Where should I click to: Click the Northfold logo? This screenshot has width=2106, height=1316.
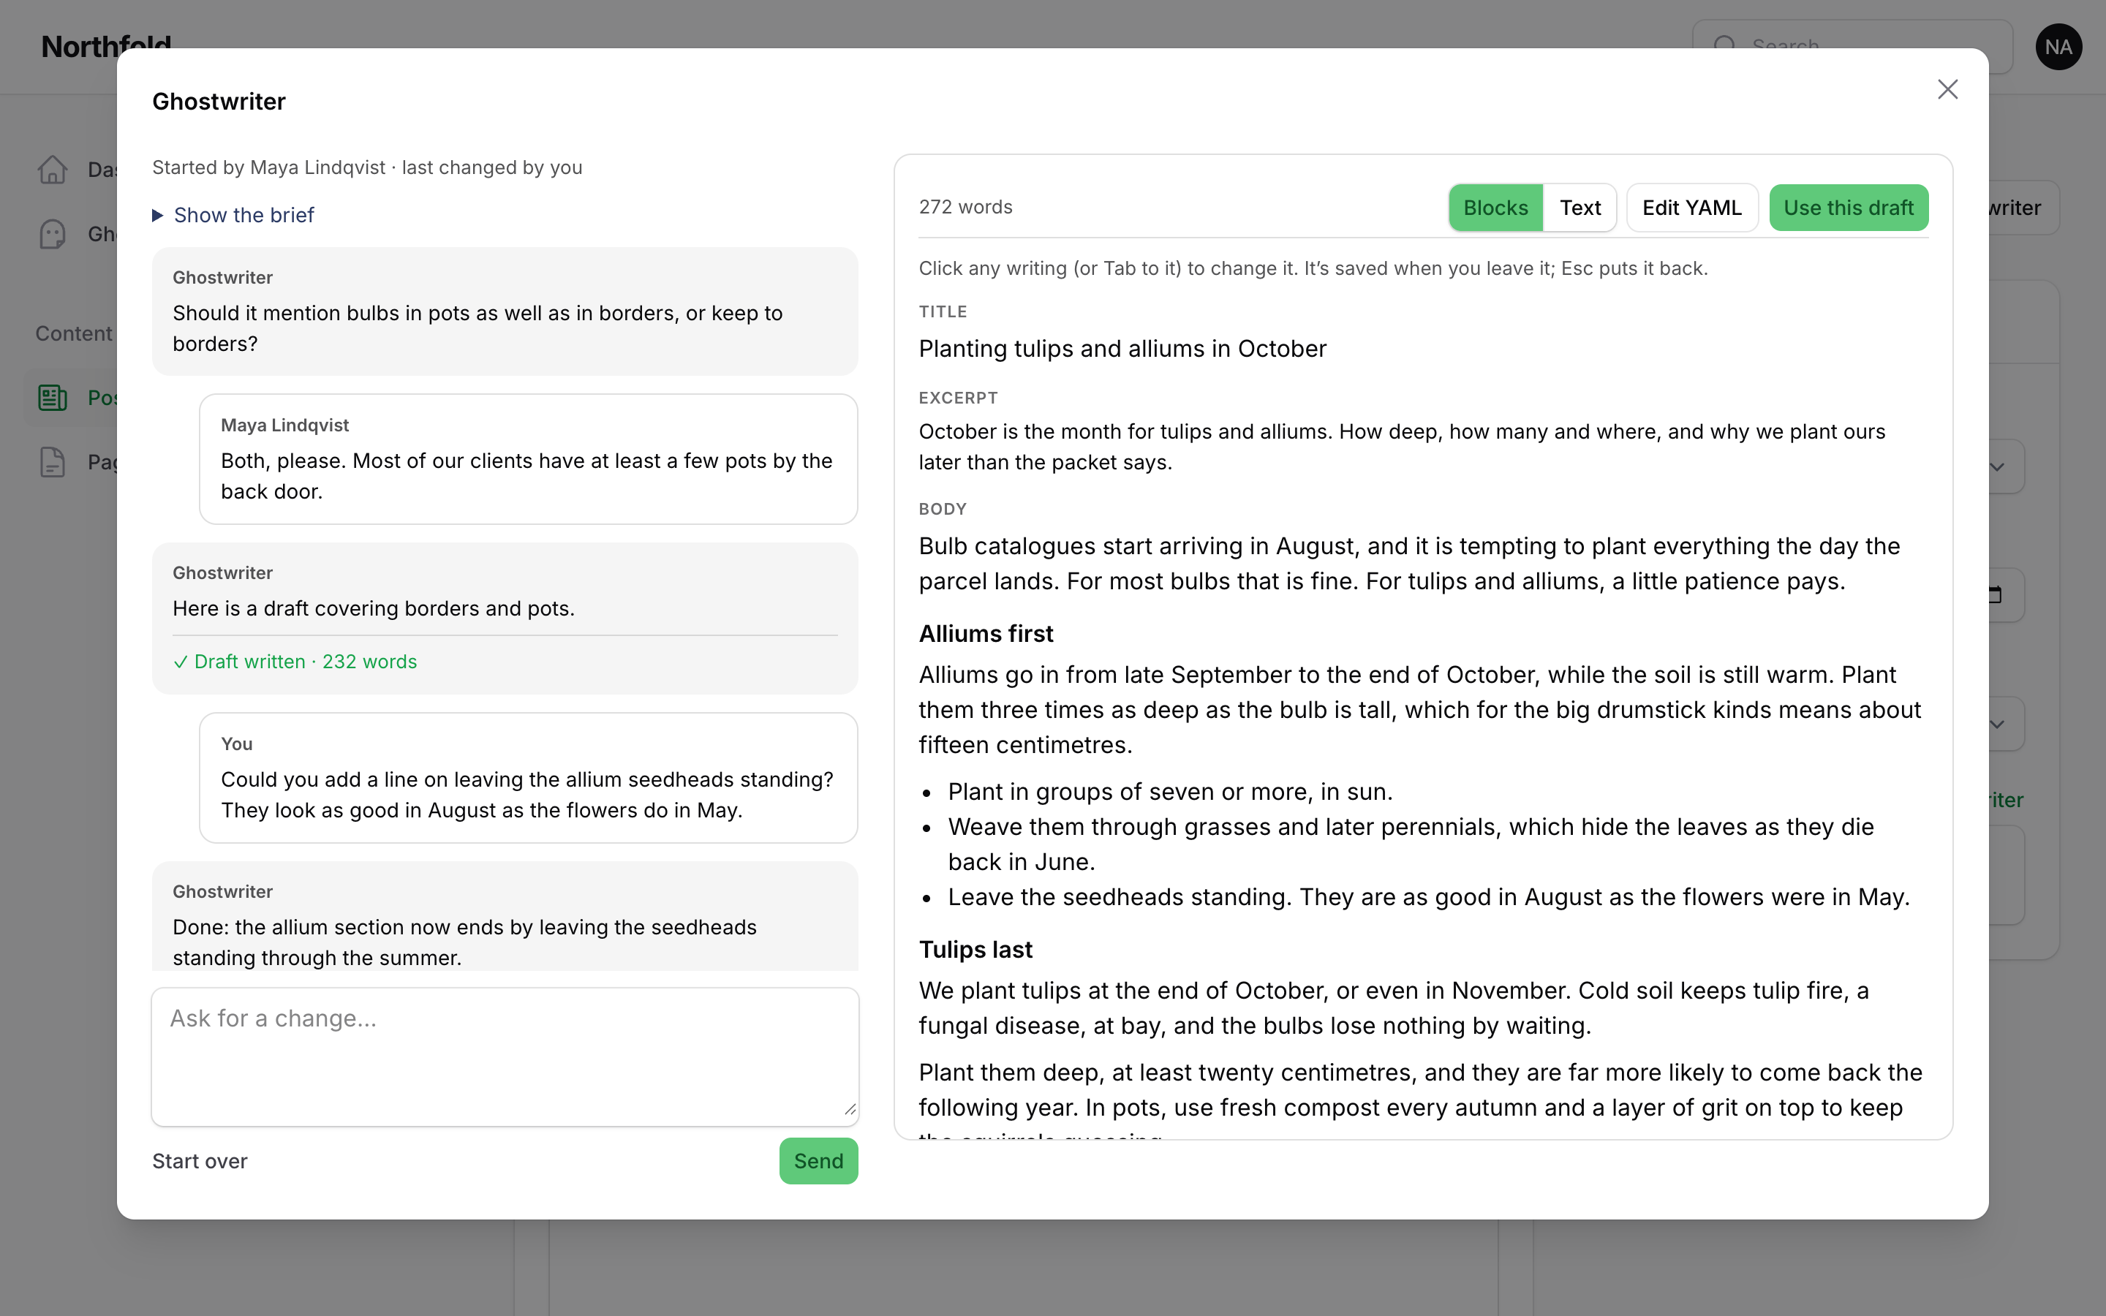[x=106, y=47]
